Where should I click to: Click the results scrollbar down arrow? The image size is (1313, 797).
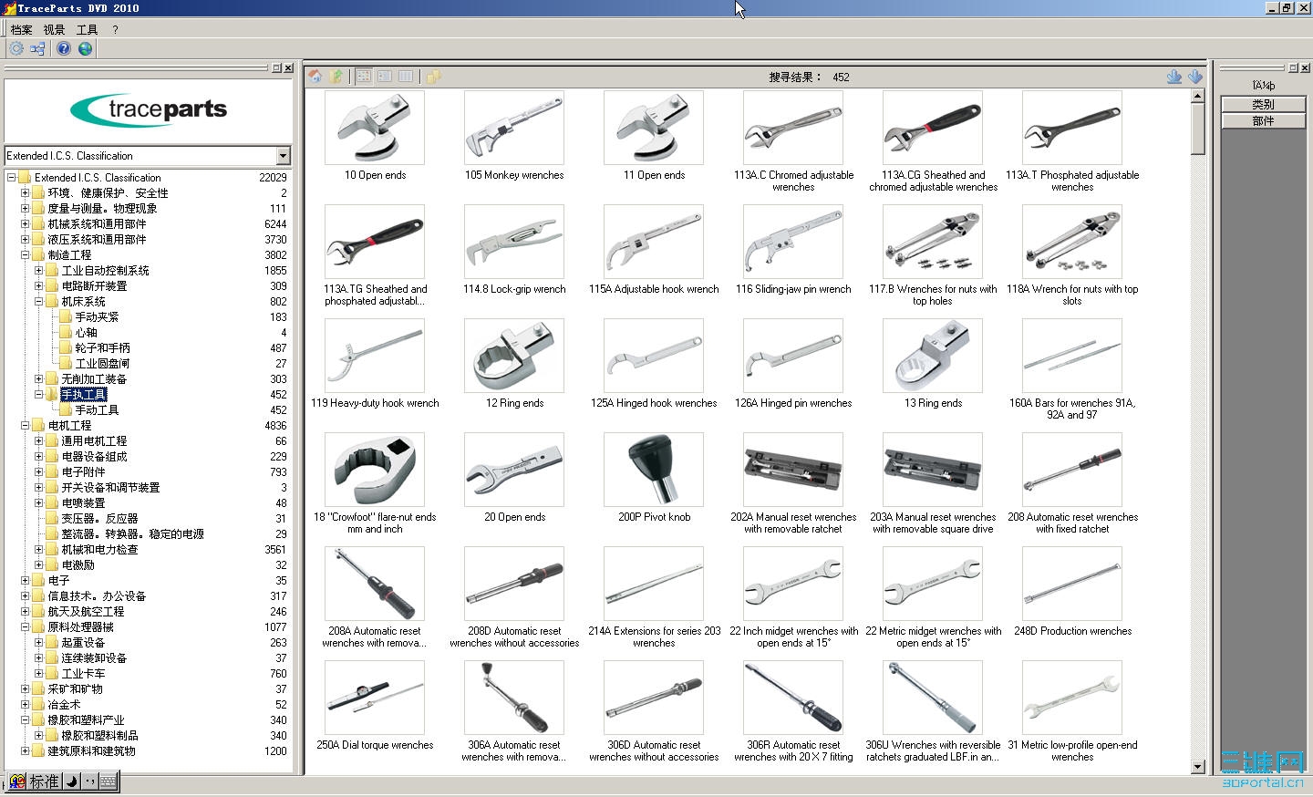[1198, 767]
